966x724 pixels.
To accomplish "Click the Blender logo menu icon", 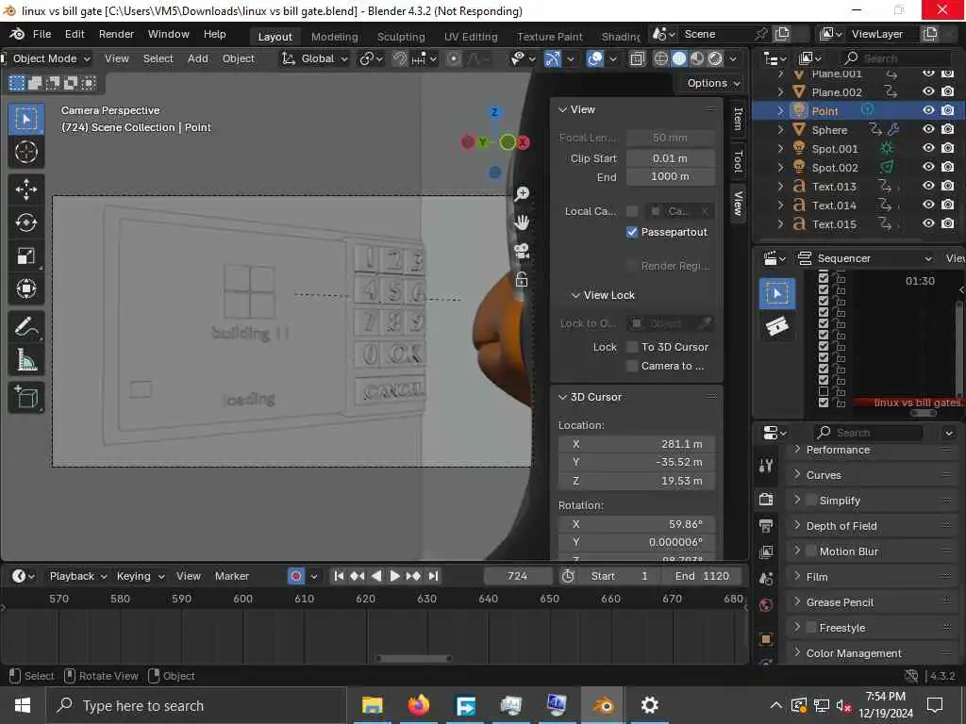I will coord(17,34).
